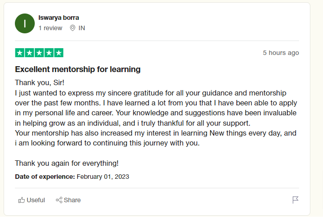Report the review with the flag icon
Viewport: 323px width, 218px height.
(295, 200)
